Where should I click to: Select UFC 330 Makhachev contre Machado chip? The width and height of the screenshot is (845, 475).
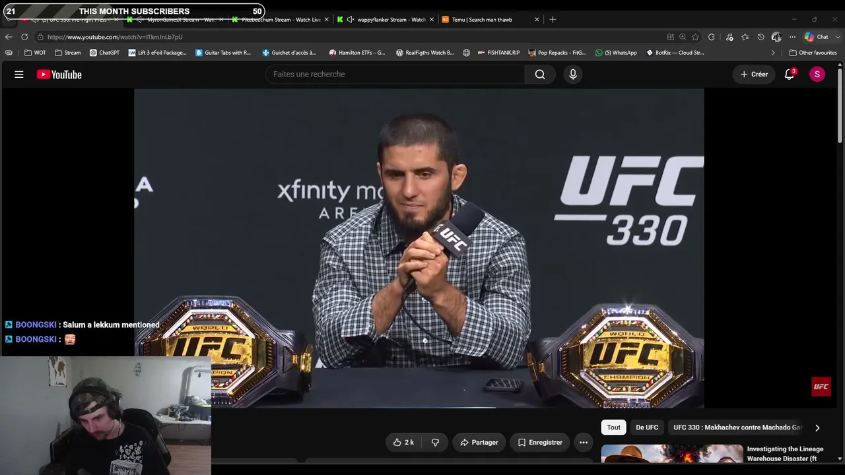coord(737,427)
